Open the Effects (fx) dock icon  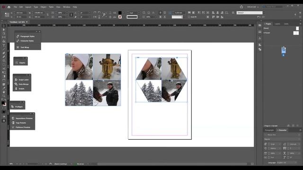pos(260,38)
